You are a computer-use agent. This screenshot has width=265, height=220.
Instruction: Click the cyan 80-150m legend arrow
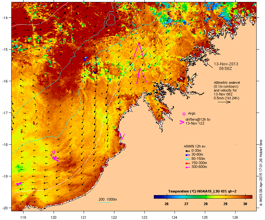click(x=188, y=159)
